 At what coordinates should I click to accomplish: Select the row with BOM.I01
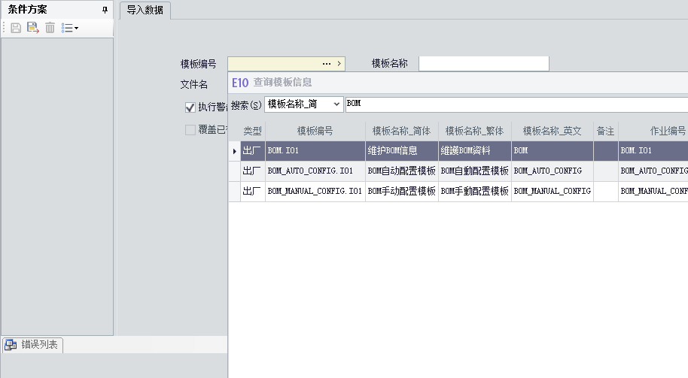458,151
